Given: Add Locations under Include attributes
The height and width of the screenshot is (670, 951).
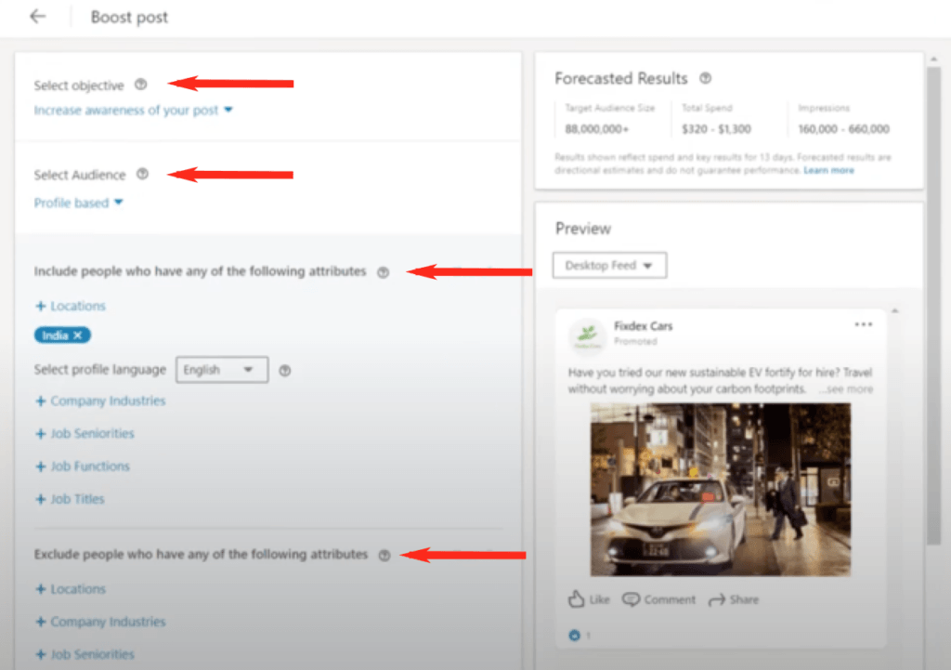Looking at the screenshot, I should 70,305.
